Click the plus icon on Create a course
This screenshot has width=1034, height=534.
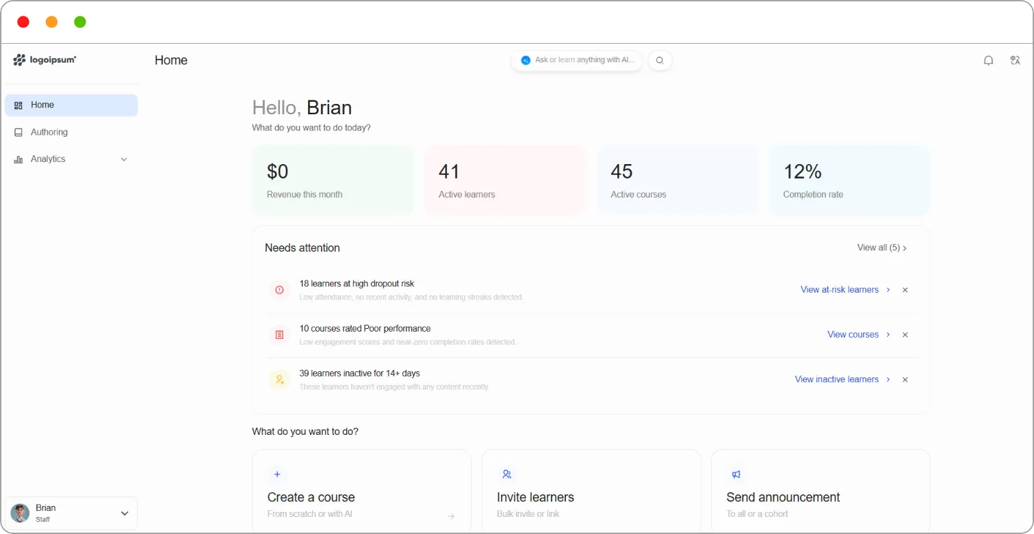277,474
